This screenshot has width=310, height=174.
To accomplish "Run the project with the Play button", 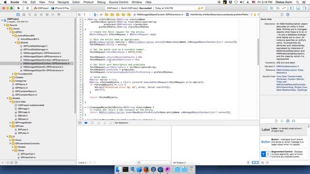I will pyautogui.click(x=18, y=8).
